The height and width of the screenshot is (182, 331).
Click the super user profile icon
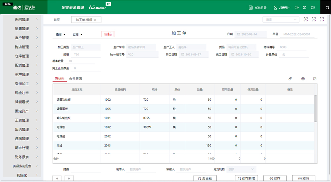(x=275, y=8)
